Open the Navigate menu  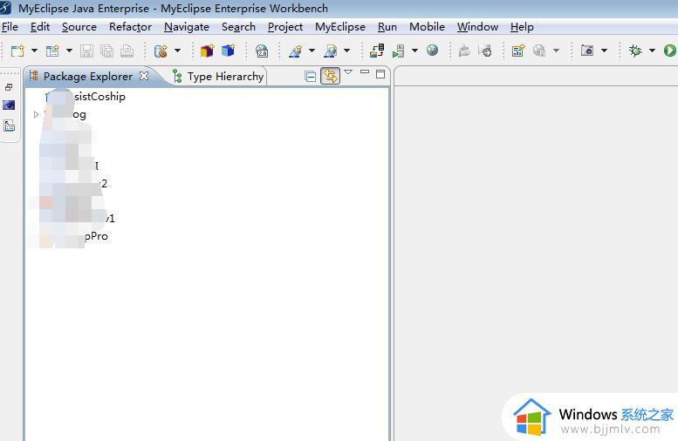(187, 27)
